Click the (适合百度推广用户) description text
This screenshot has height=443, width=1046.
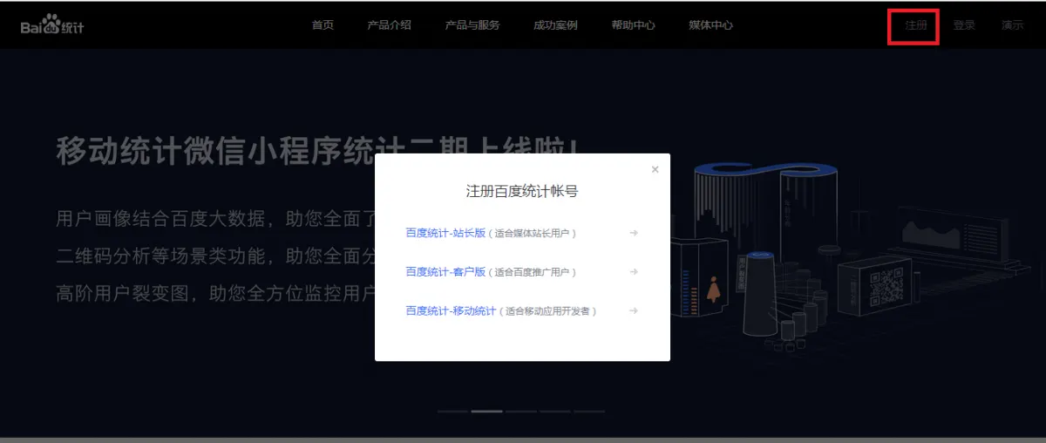tap(533, 272)
